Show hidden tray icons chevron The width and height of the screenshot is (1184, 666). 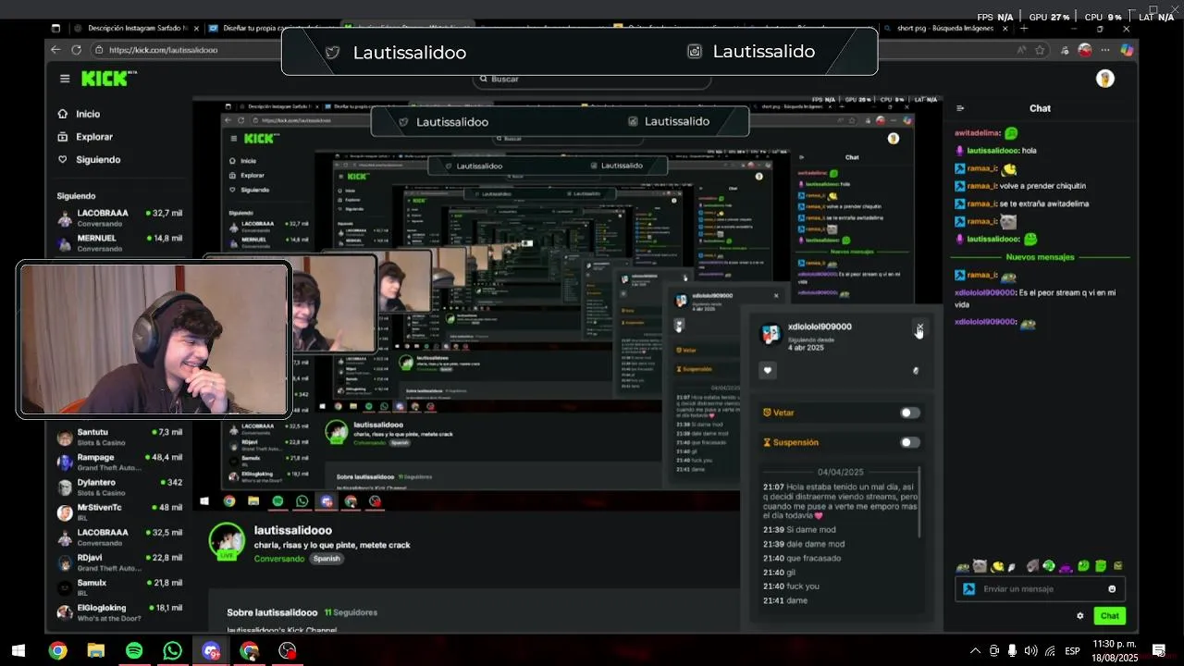click(x=975, y=650)
